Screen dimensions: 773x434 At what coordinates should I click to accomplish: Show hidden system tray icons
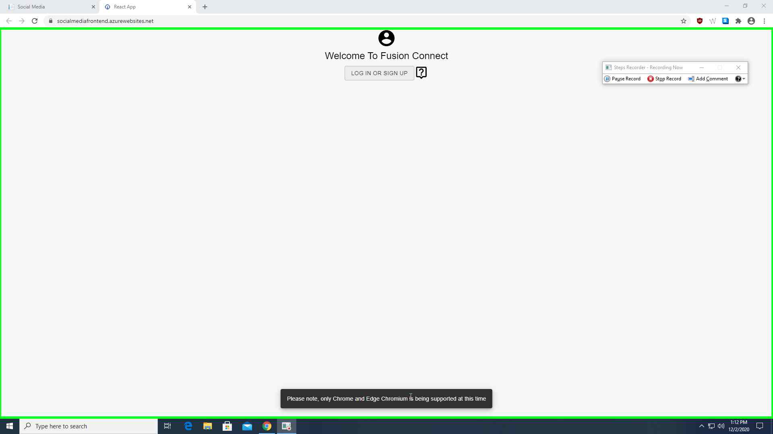[x=702, y=426]
